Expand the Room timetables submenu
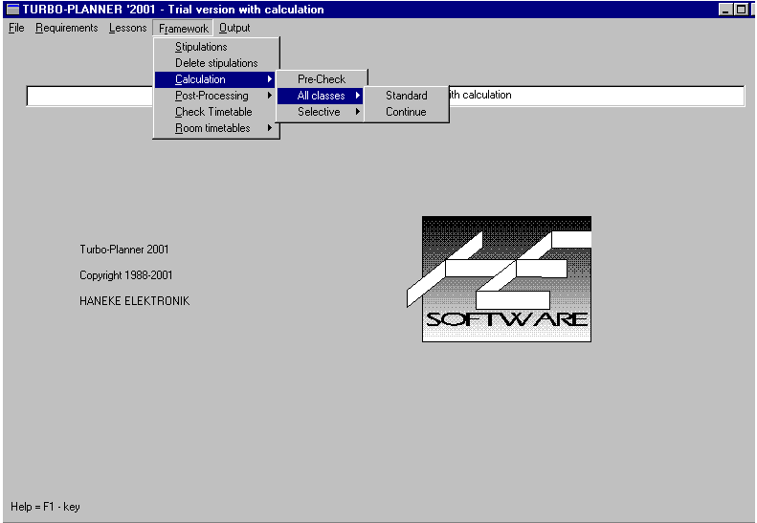The image size is (757, 523). 217,128
